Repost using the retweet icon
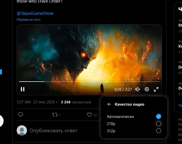 click(x=55, y=115)
